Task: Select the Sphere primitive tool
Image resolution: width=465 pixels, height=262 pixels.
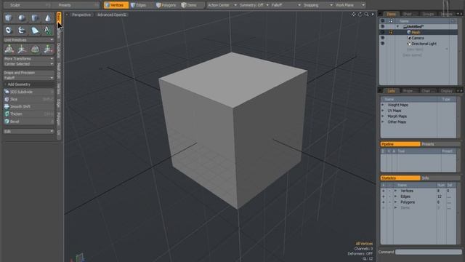Action: (22, 18)
